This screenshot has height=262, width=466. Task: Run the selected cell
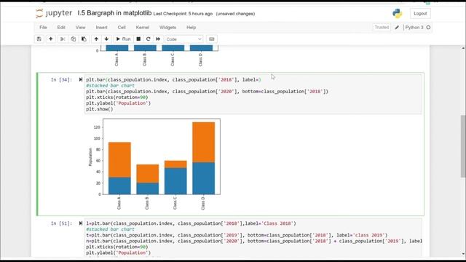coord(123,39)
